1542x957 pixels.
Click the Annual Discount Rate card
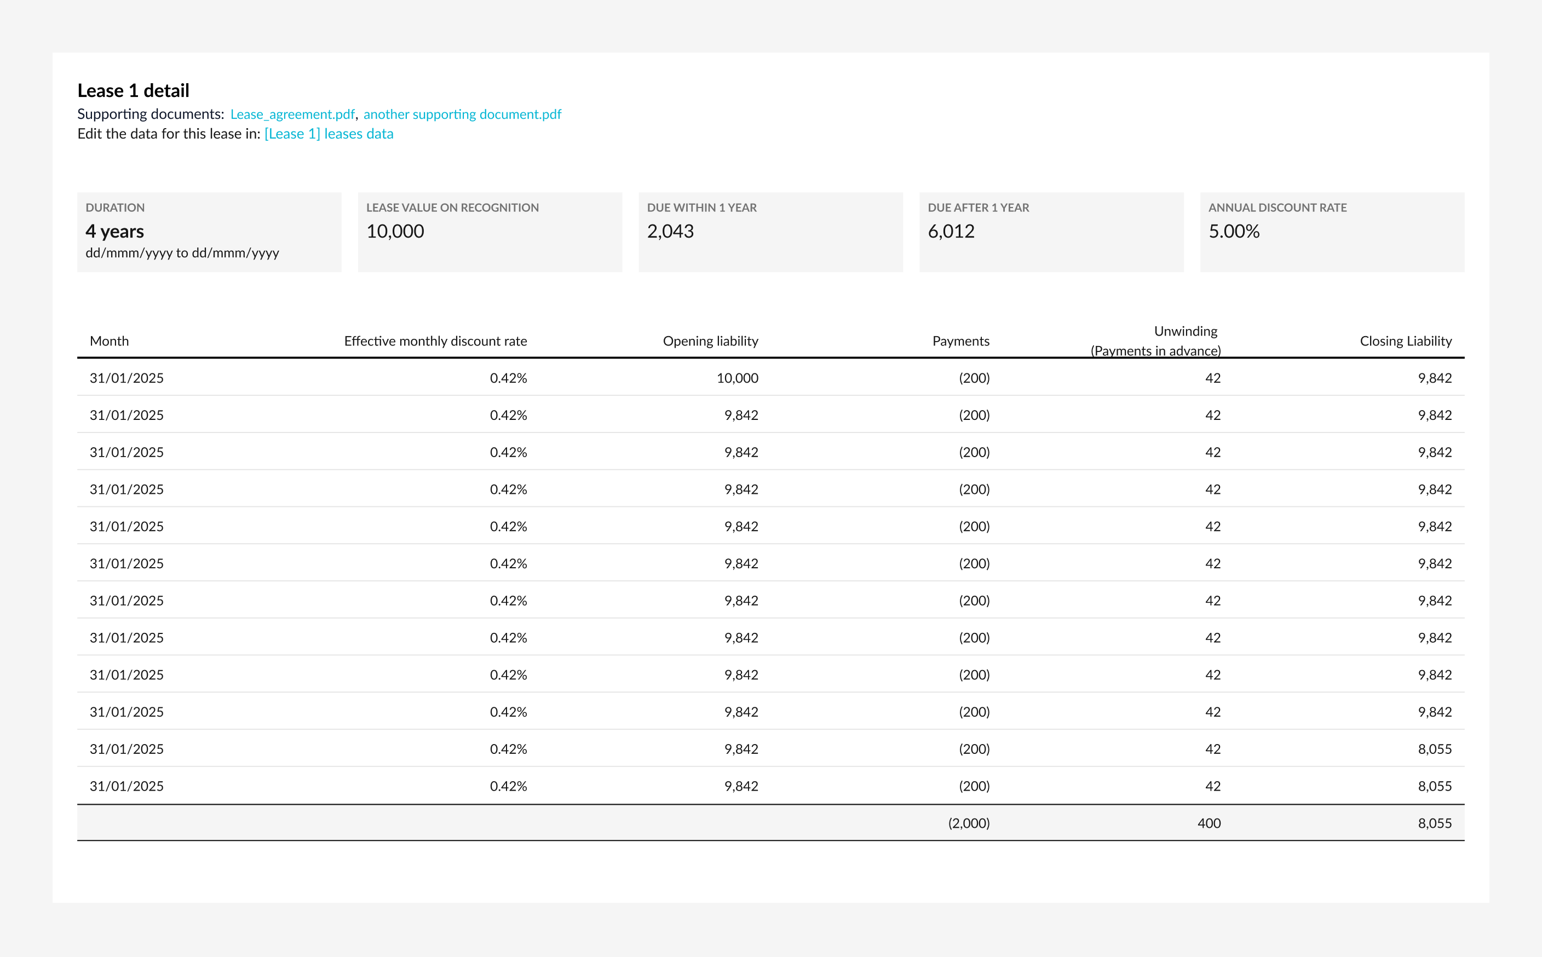(1332, 232)
